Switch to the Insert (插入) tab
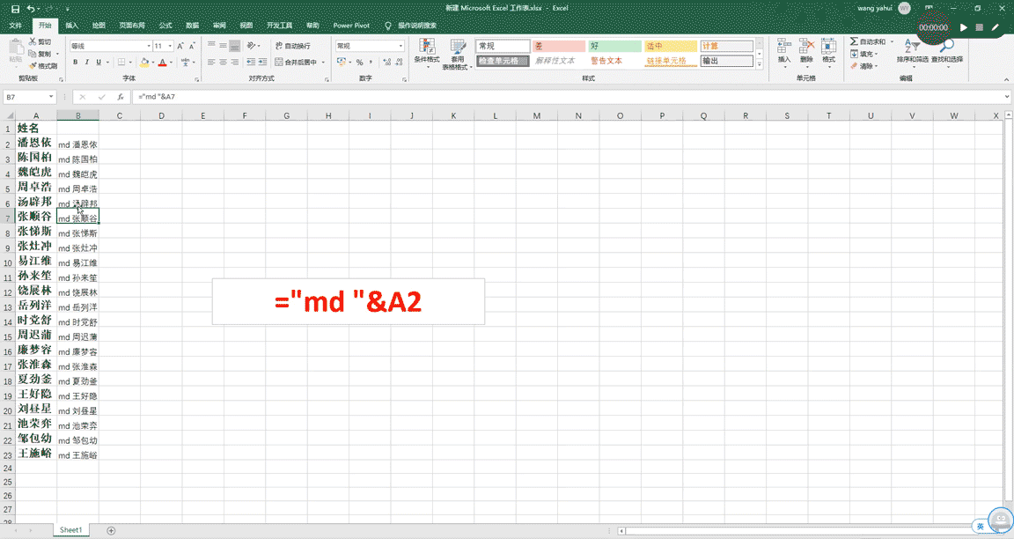Screen dimensions: 1014x539 72,26
